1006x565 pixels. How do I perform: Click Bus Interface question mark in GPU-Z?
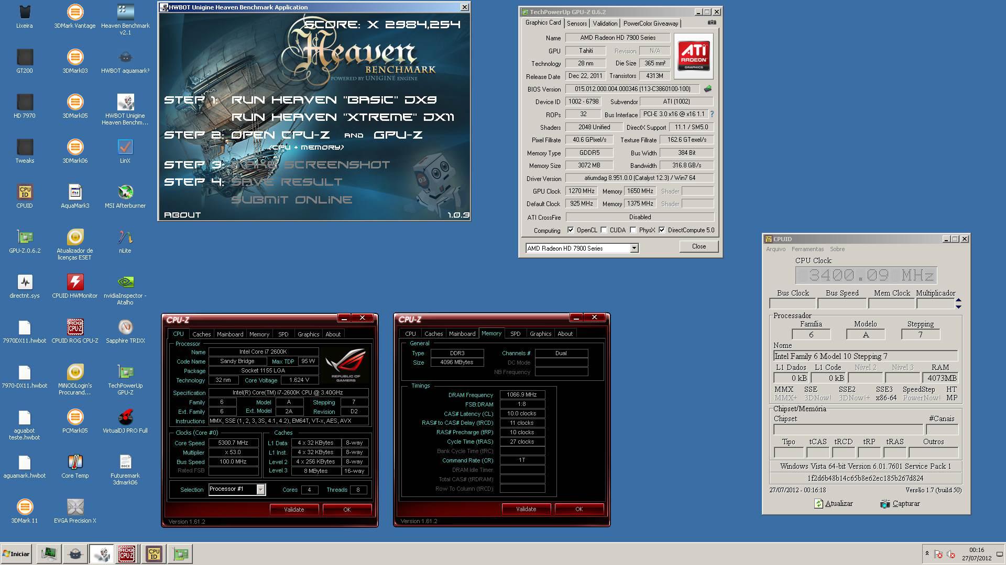712,114
